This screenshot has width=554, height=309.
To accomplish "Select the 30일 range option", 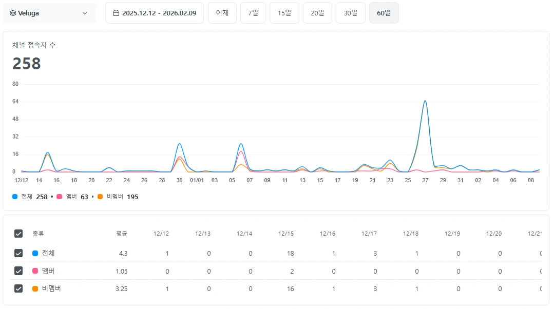I will pyautogui.click(x=350, y=13).
